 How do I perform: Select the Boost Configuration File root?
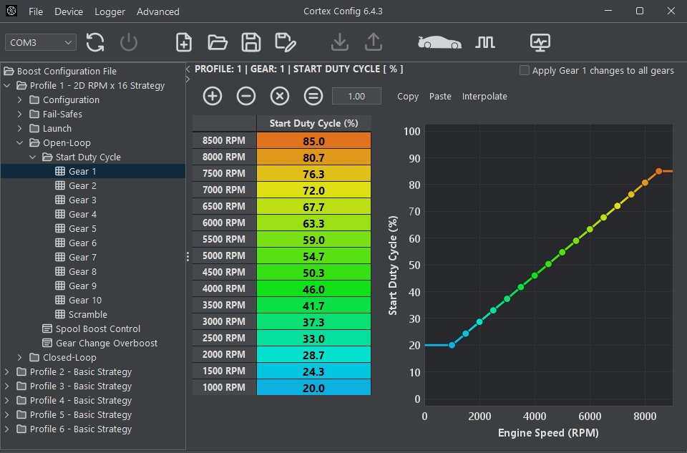click(60, 71)
